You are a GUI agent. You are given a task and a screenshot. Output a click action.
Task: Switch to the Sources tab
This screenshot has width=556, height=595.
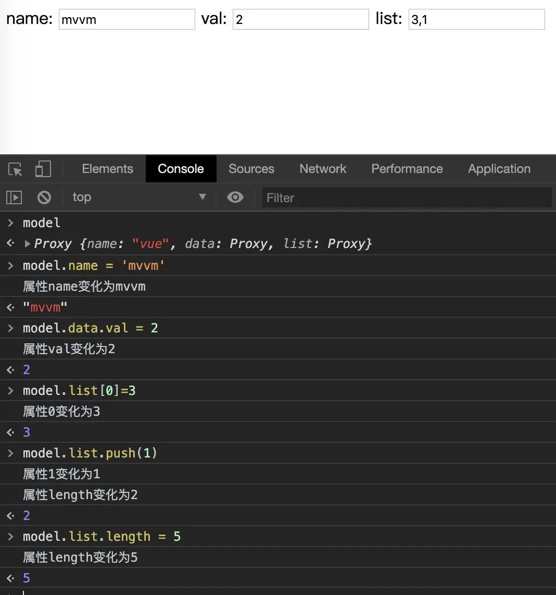point(251,169)
